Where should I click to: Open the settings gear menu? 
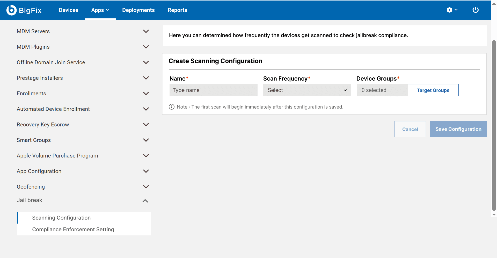tap(452, 10)
